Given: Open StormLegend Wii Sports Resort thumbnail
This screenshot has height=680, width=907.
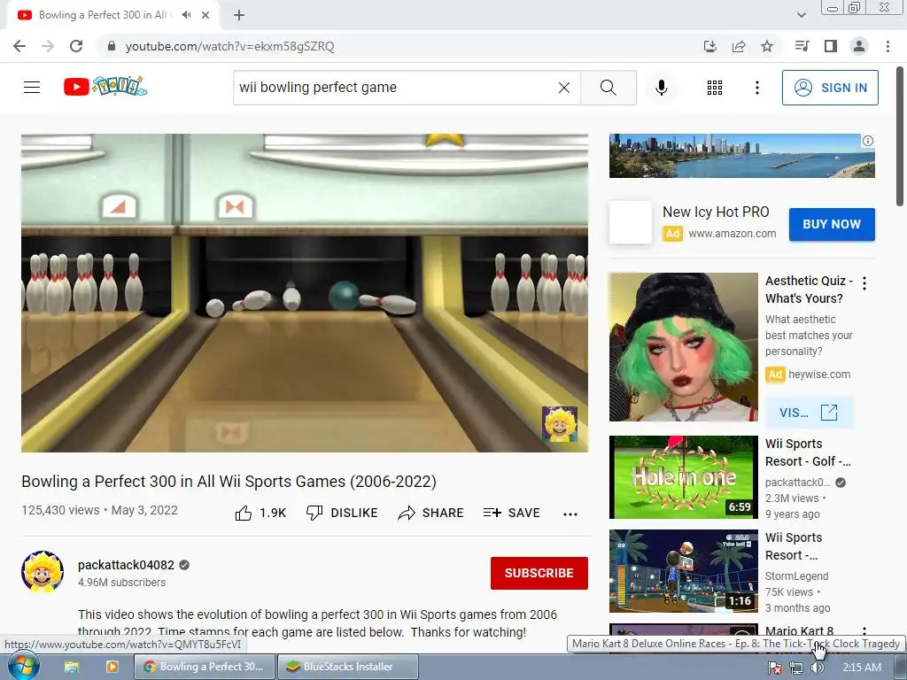Looking at the screenshot, I should coord(683,571).
